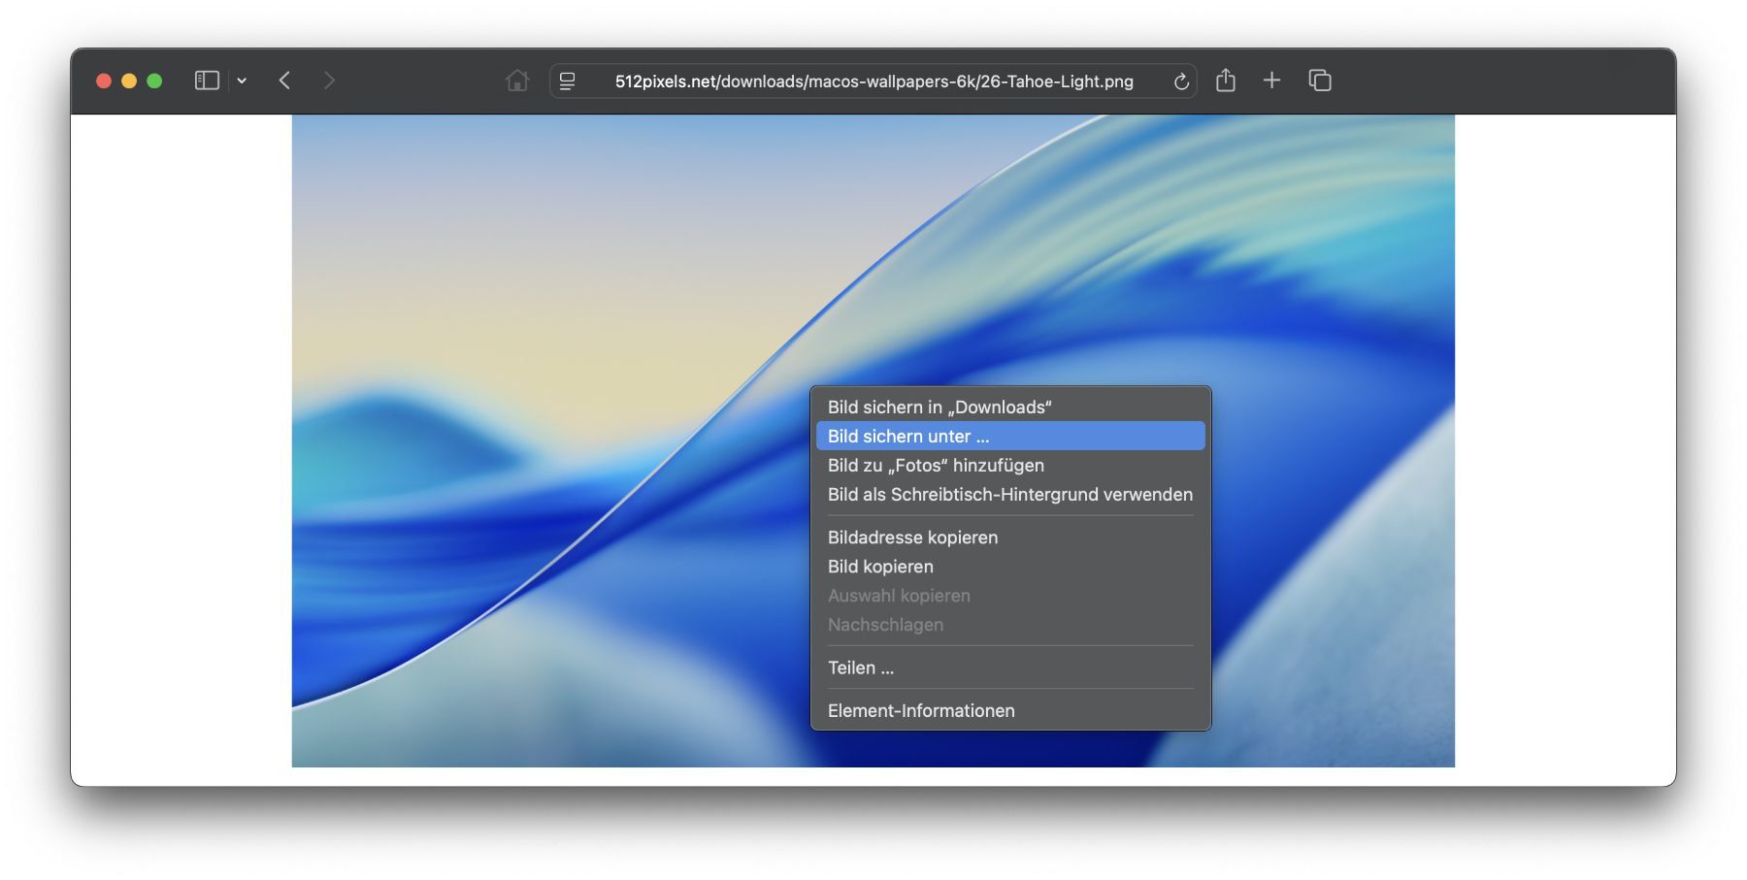Click the address bar URL field

pos(873,81)
